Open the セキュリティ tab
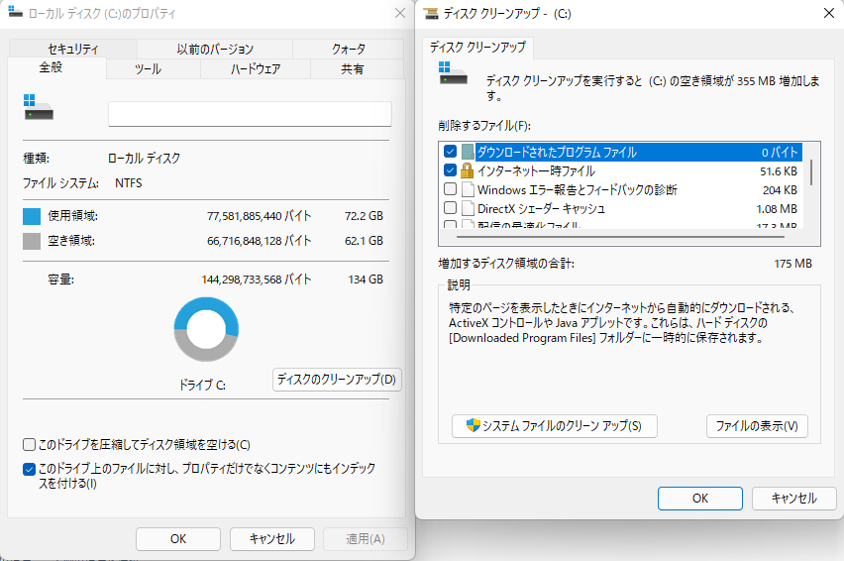Viewport: 844px width, 561px height. 73,49
